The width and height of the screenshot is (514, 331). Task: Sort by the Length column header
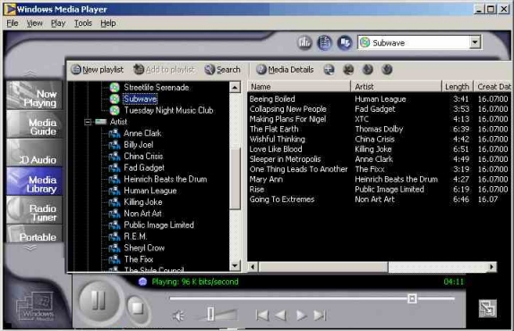[x=457, y=87]
